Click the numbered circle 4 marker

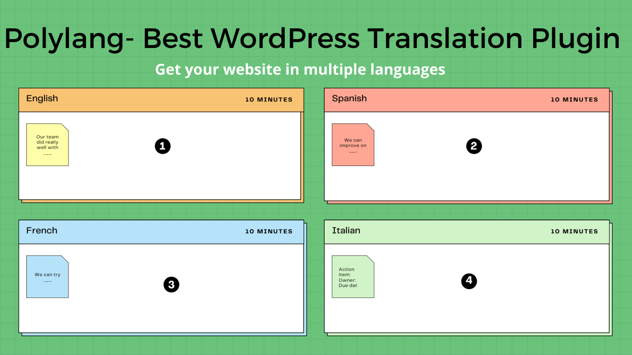[x=469, y=281]
